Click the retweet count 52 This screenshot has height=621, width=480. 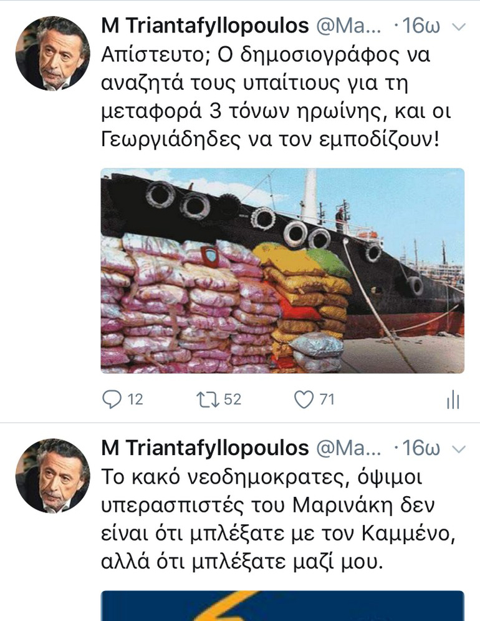233,399
